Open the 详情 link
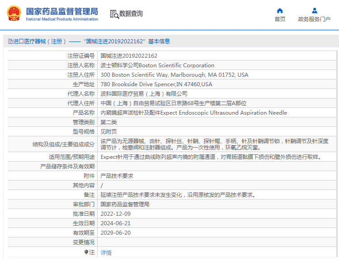This screenshot has width=339, height=260. [106, 252]
